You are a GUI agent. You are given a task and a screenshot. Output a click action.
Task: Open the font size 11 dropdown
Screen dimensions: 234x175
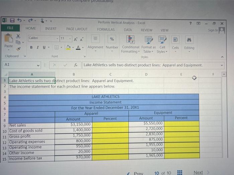70,39
